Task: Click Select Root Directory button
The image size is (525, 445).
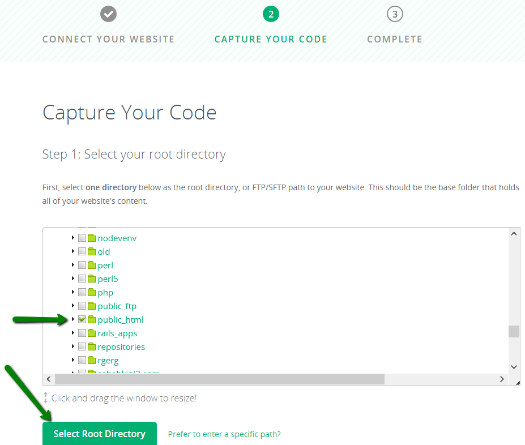Action: point(100,434)
